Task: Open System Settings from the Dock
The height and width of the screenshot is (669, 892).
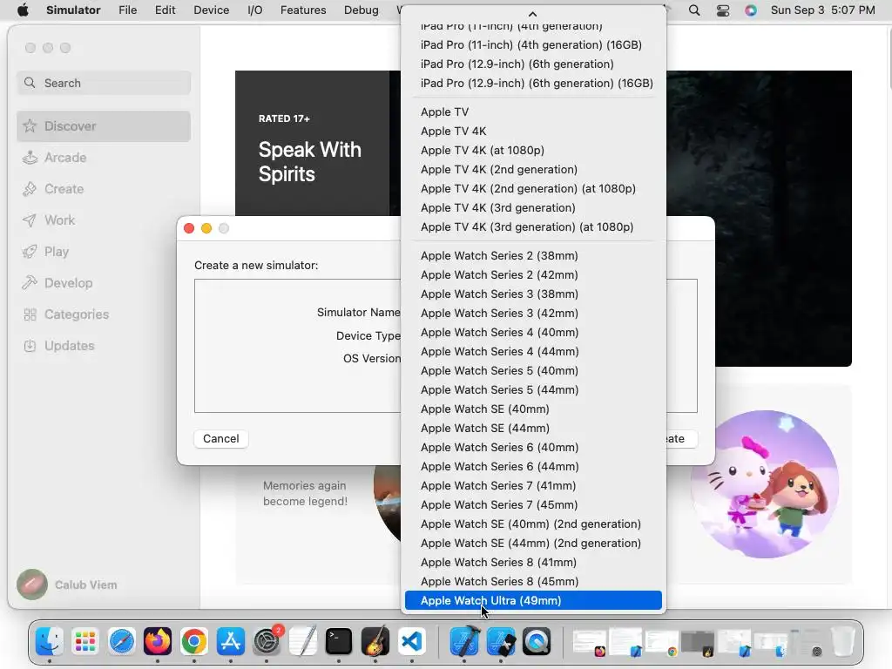Action: (x=267, y=642)
